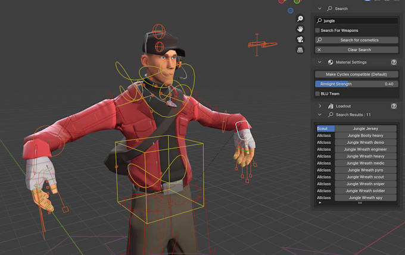The image size is (405, 255).
Task: Click the search field containing jungle
Action: pos(356,21)
